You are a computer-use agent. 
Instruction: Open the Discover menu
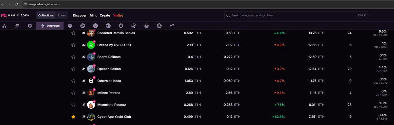pos(80,15)
